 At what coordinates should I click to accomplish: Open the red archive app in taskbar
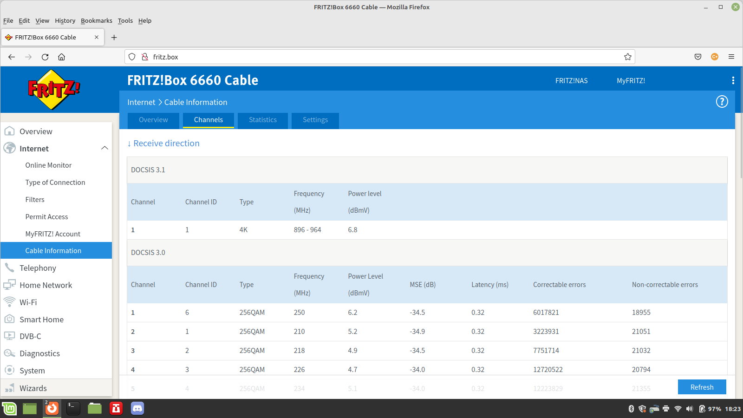coord(116,409)
